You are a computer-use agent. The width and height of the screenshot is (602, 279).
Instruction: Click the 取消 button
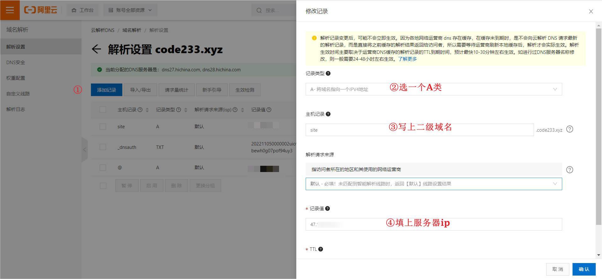click(x=557, y=269)
